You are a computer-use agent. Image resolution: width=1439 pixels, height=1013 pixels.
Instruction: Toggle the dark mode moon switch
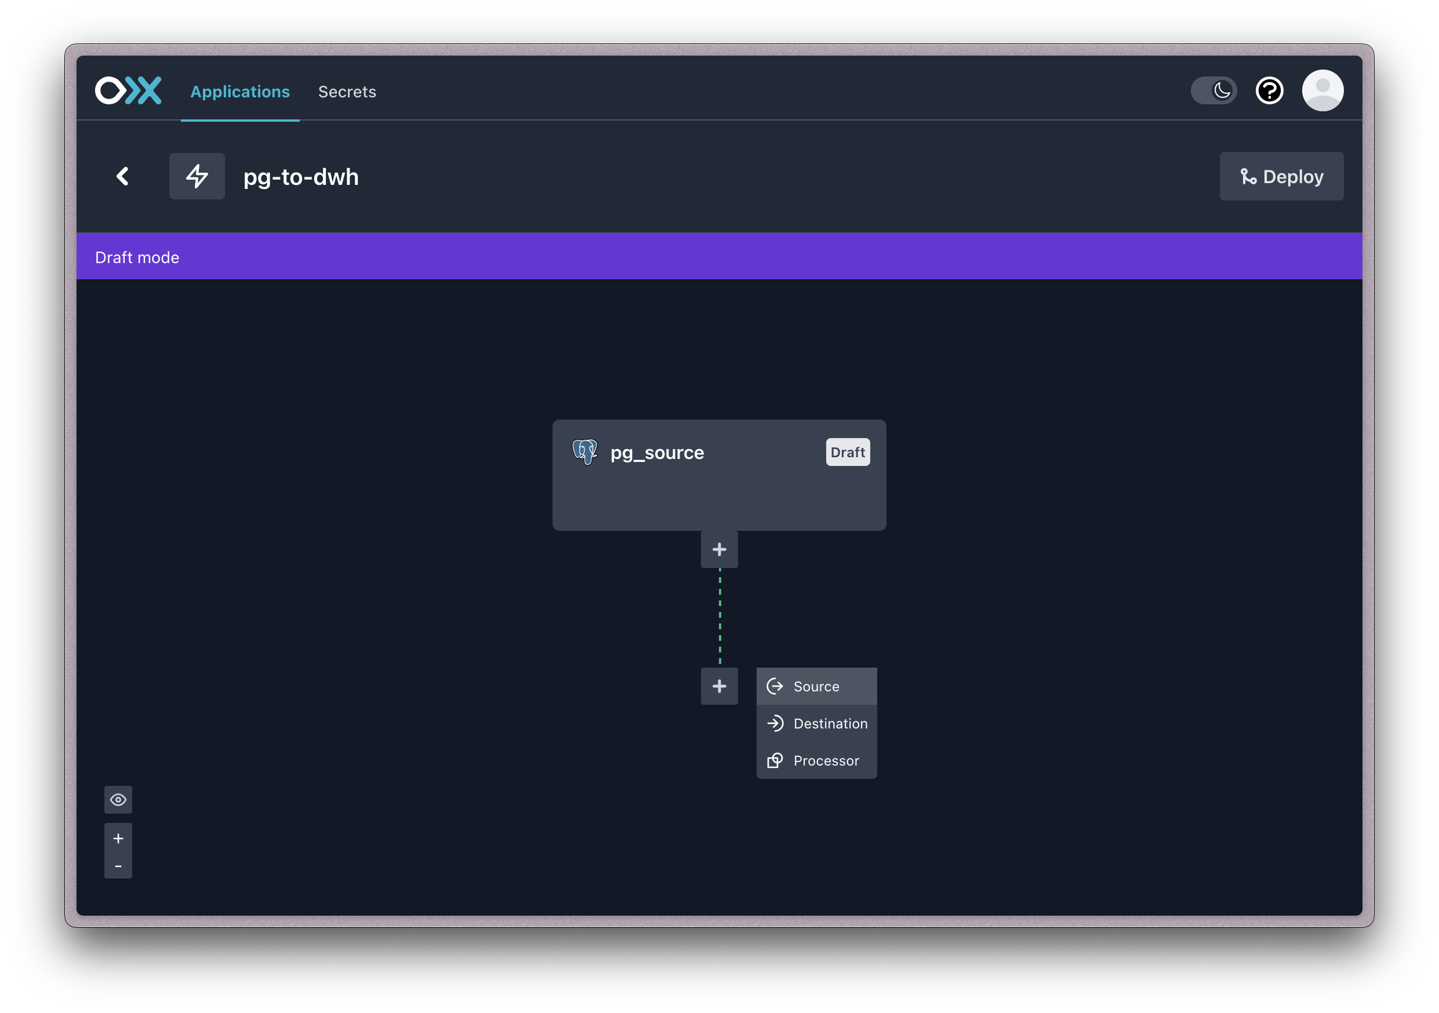click(1214, 91)
